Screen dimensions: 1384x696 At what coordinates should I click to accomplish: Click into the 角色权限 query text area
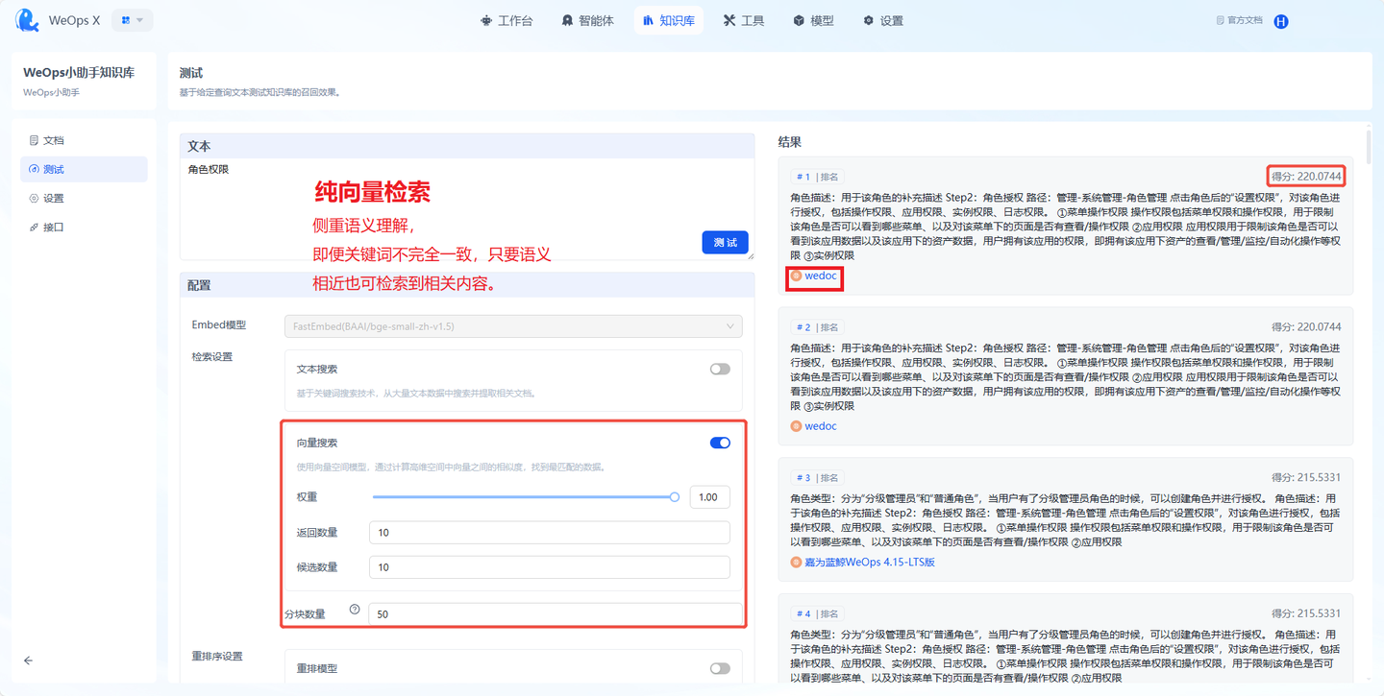tap(466, 208)
